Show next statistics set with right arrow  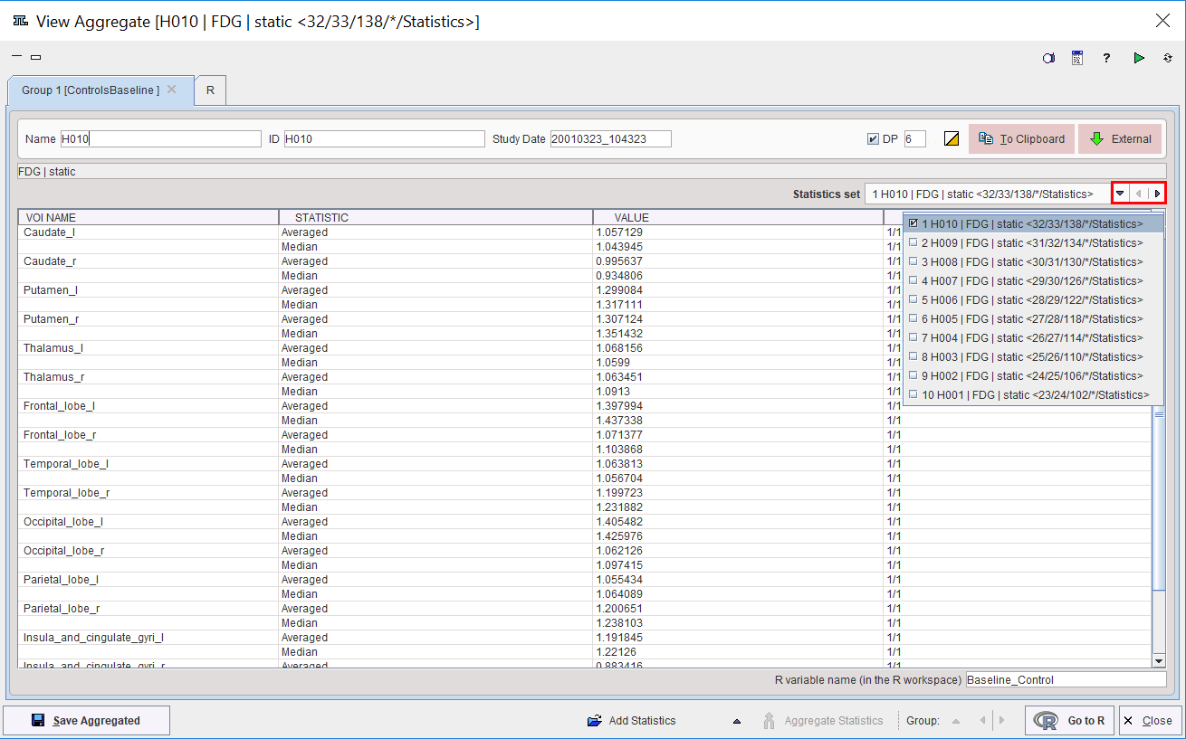[1157, 194]
